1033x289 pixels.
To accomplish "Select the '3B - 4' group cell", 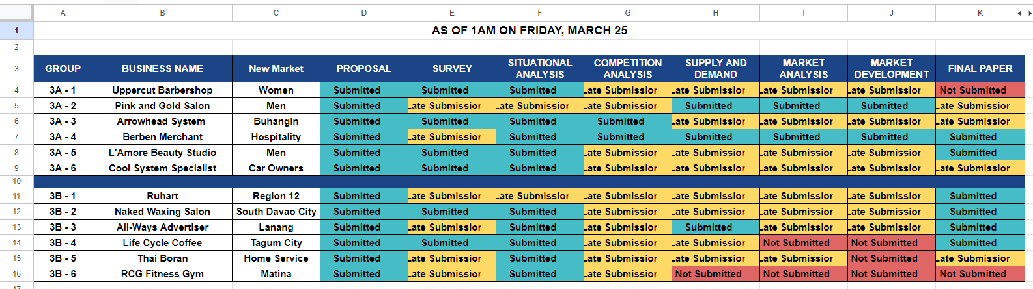I will 63,243.
